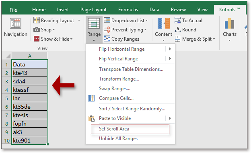Expand the Reading Layout dropdown arrow
Viewport: 251px width, 153px height.
(79, 21)
